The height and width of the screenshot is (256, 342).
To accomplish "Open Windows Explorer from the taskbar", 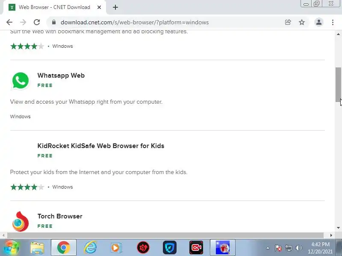I will [37, 248].
